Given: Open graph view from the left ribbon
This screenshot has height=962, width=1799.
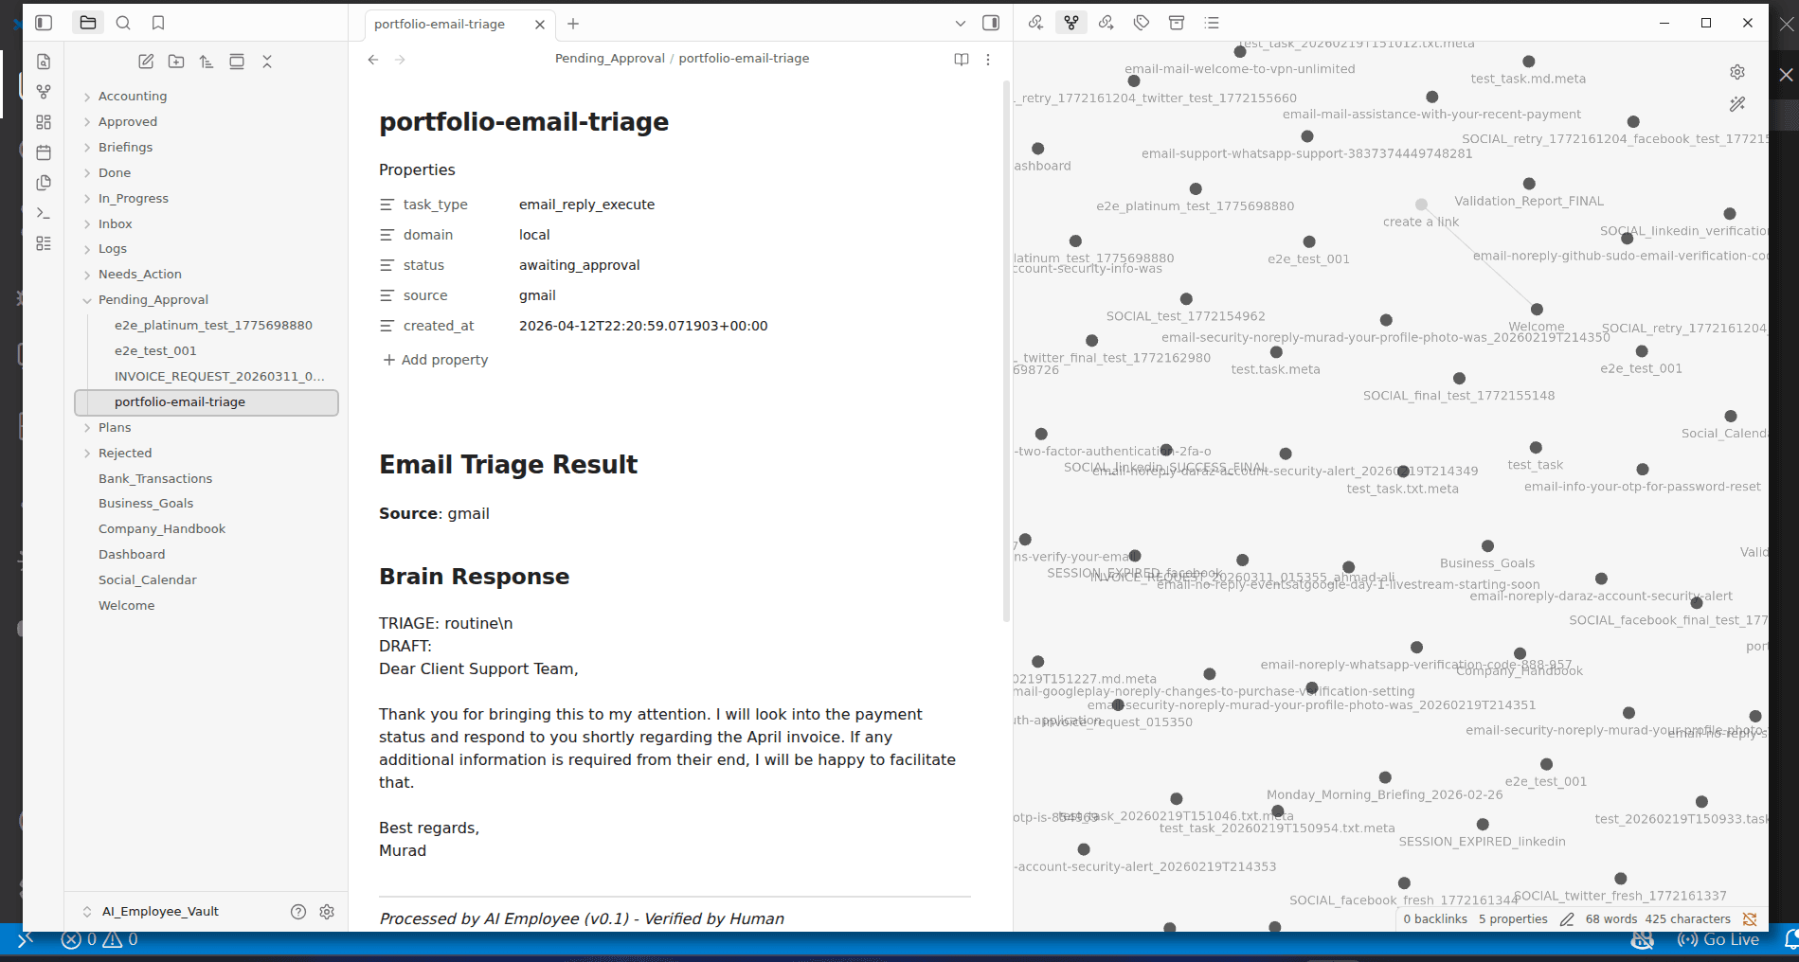Looking at the screenshot, I should pyautogui.click(x=44, y=92).
